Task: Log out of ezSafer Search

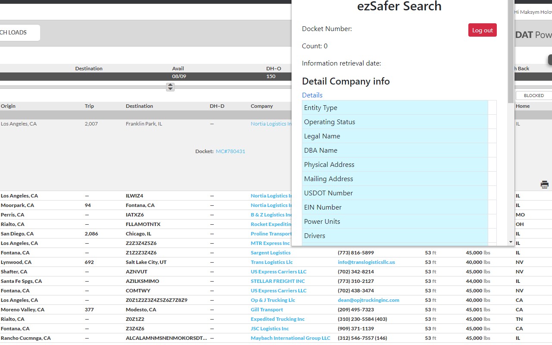Action: 482,30
